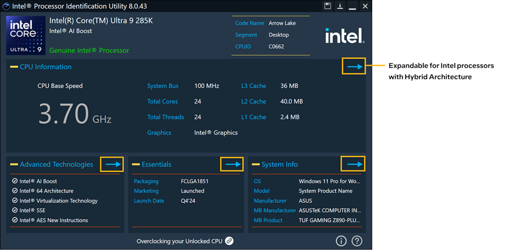The width and height of the screenshot is (508, 250).
Task: Click the Intel AI Boost checkmark
Action: (15, 181)
